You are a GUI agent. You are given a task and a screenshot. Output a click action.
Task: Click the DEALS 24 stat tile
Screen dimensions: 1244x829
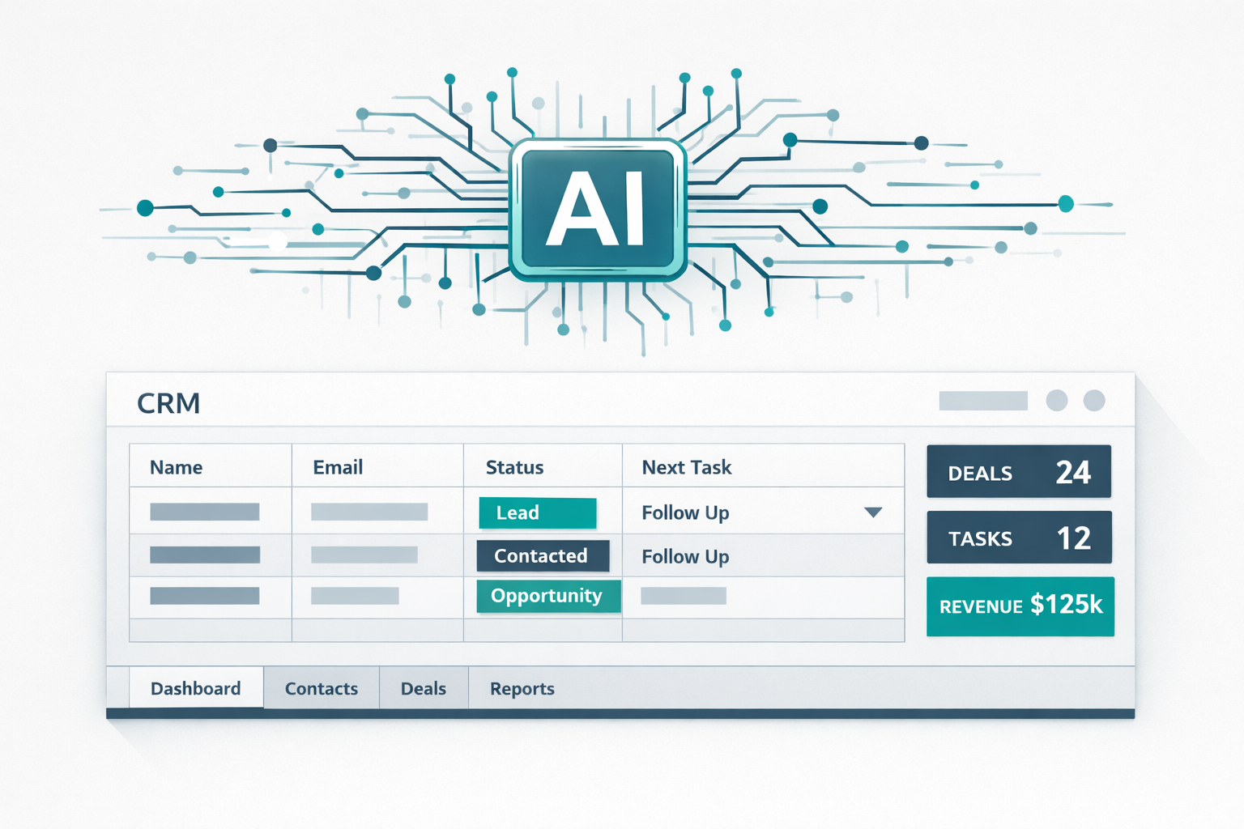pyautogui.click(x=1019, y=472)
